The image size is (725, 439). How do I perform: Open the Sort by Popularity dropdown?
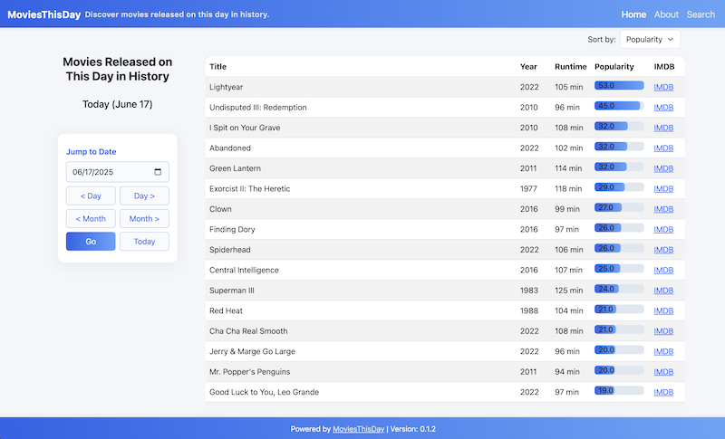[x=650, y=39]
